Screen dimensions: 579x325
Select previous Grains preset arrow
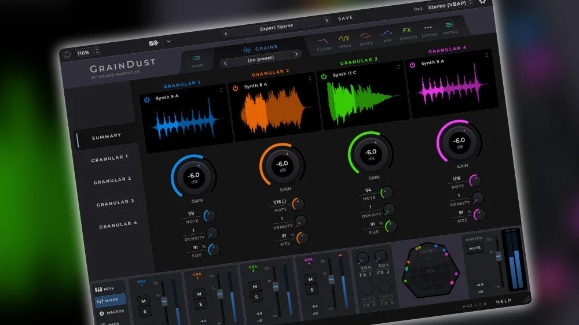pos(225,64)
